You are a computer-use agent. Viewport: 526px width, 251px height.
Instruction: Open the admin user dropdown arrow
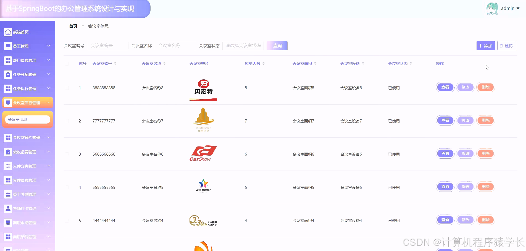pyautogui.click(x=518, y=9)
